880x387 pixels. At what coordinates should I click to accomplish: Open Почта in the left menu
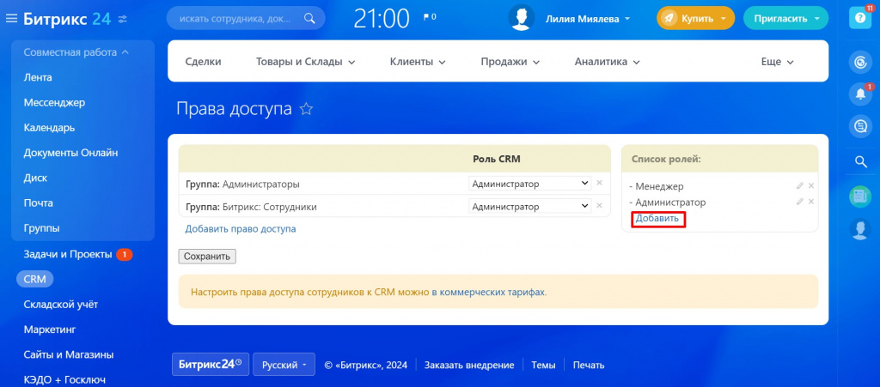click(38, 203)
